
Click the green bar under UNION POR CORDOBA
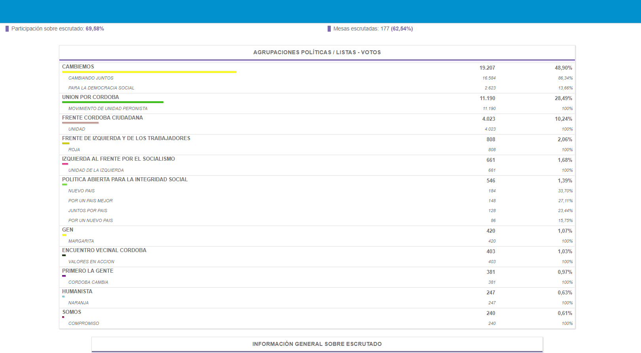point(113,102)
